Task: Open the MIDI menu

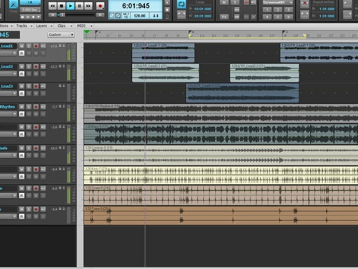Action: tap(84, 26)
